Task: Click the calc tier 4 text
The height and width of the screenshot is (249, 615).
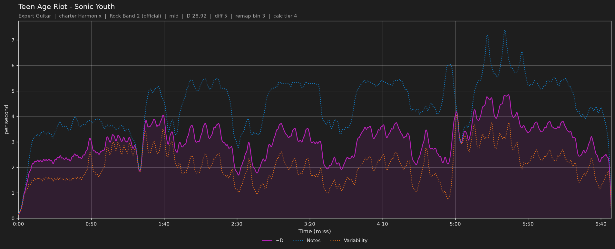Action: (x=285, y=16)
